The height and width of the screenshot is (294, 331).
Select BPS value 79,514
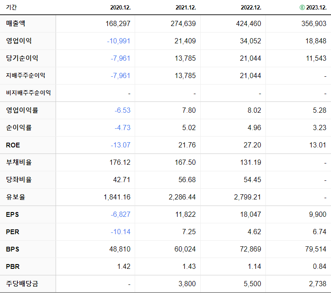316,249
